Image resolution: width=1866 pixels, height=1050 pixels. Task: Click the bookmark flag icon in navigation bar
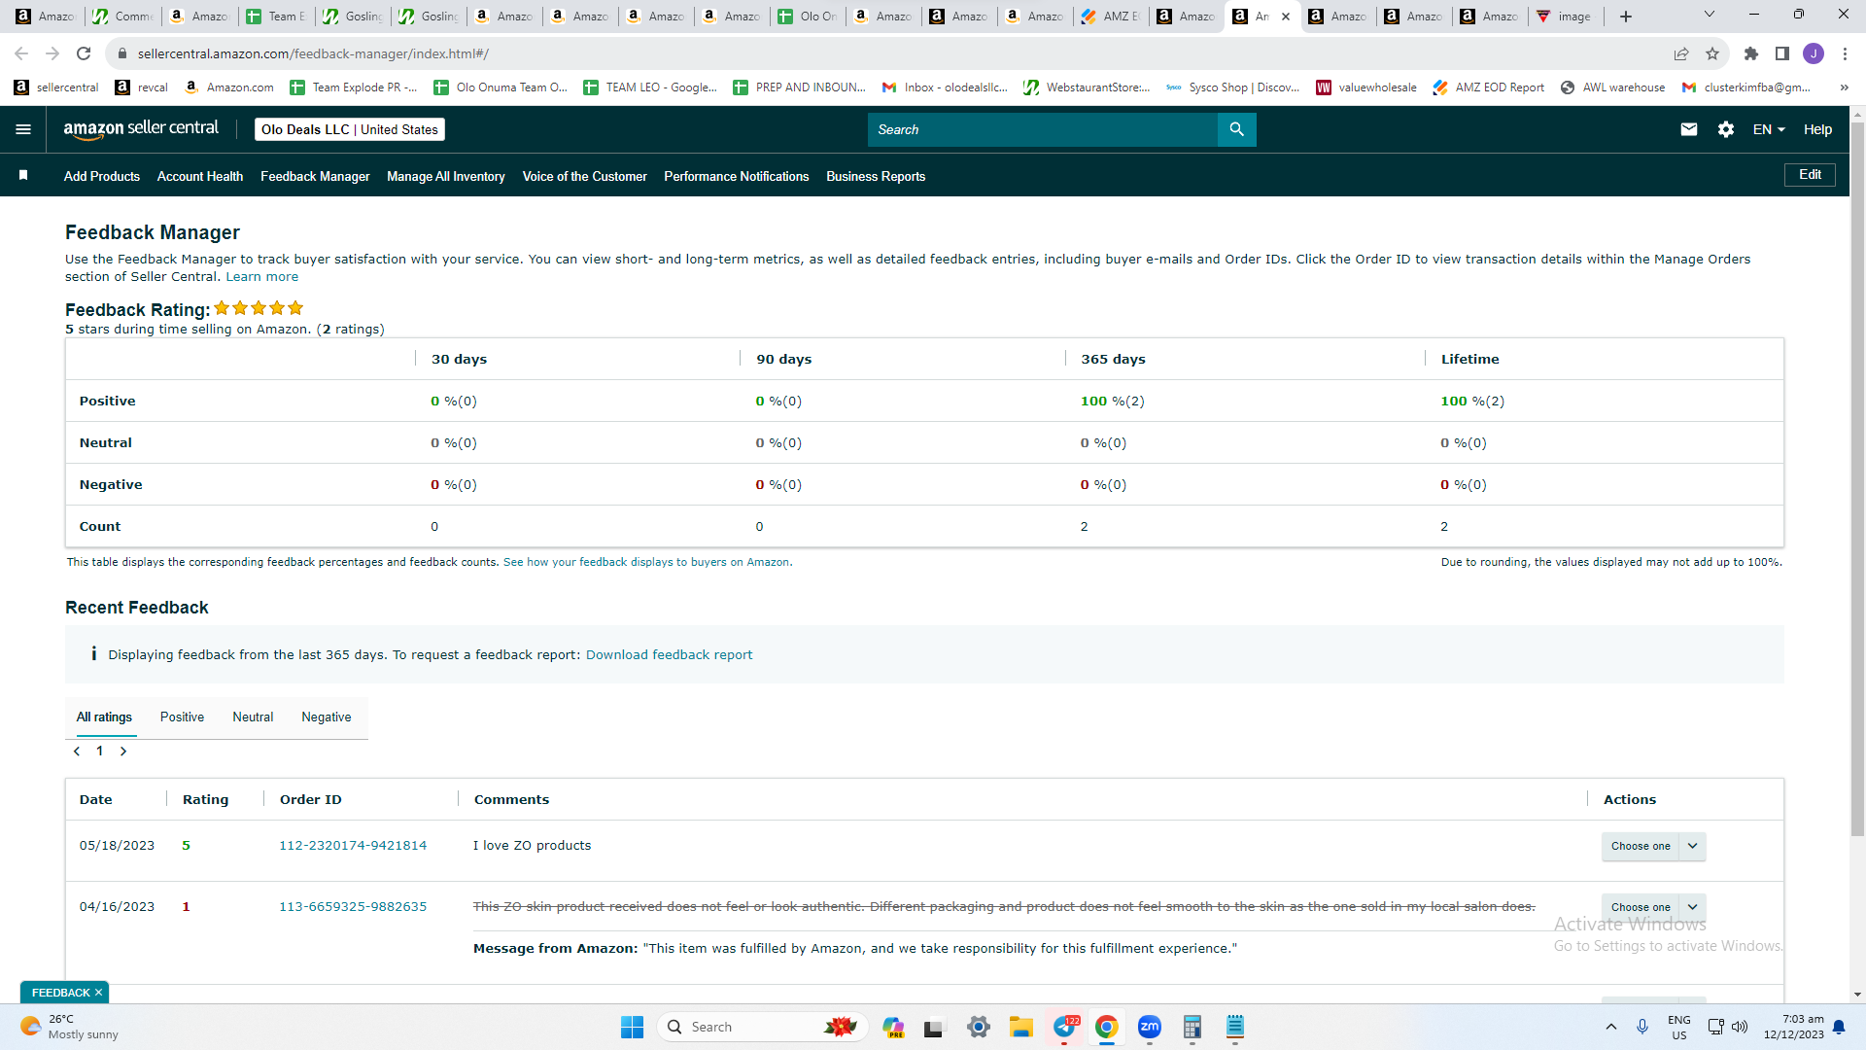click(x=23, y=175)
